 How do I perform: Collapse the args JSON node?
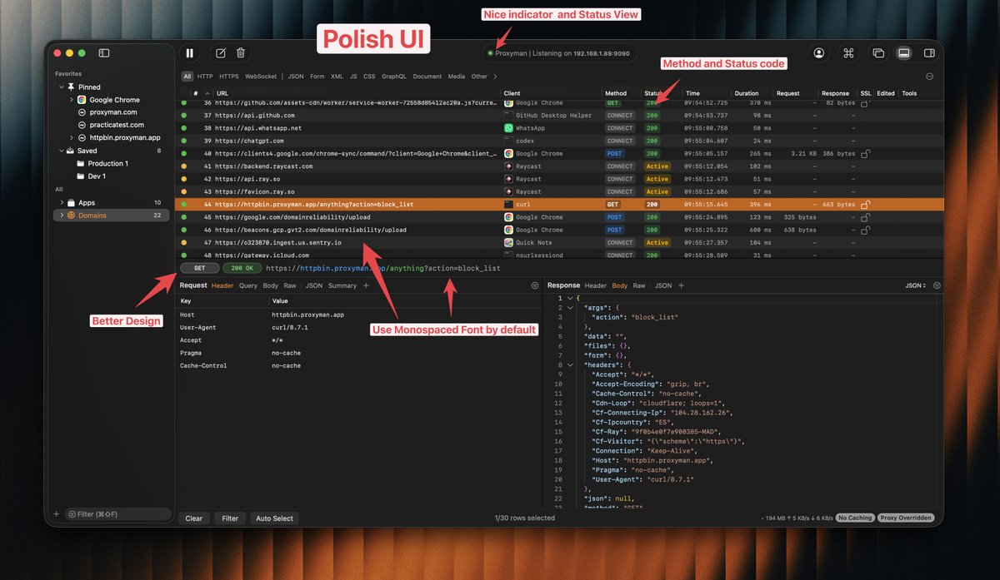pos(569,308)
